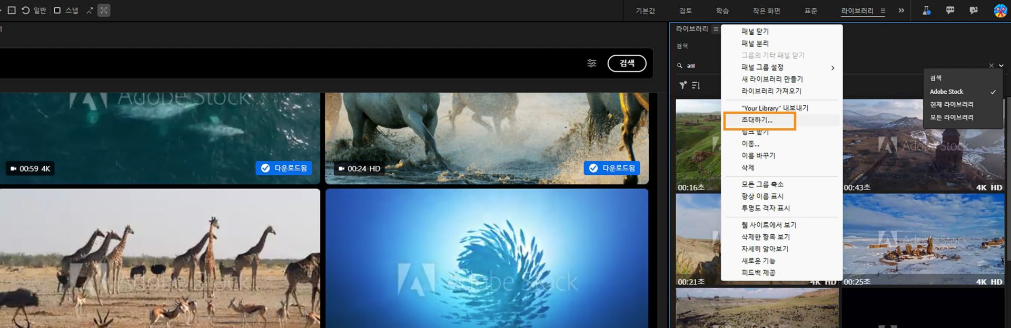Click the circular reset arrow beside 일반
Screen dimensions: 1011x328
click(25, 11)
